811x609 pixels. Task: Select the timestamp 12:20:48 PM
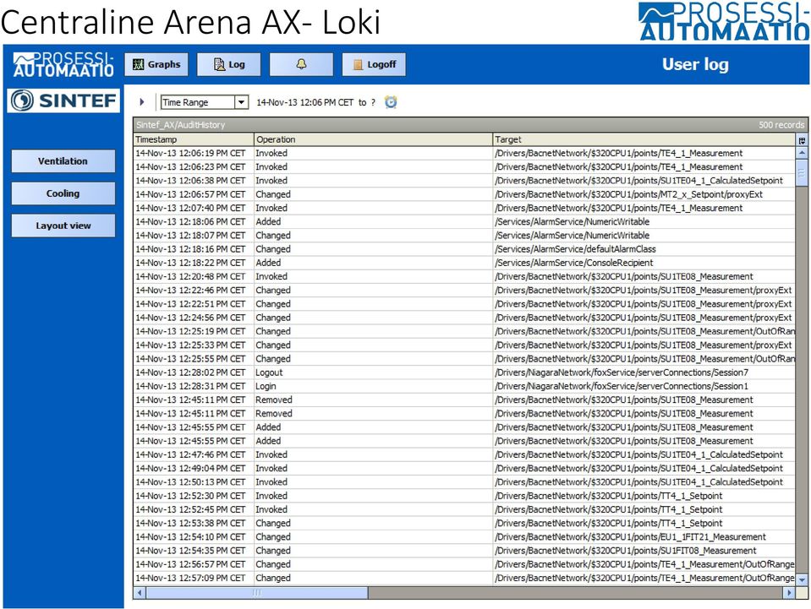pos(190,276)
